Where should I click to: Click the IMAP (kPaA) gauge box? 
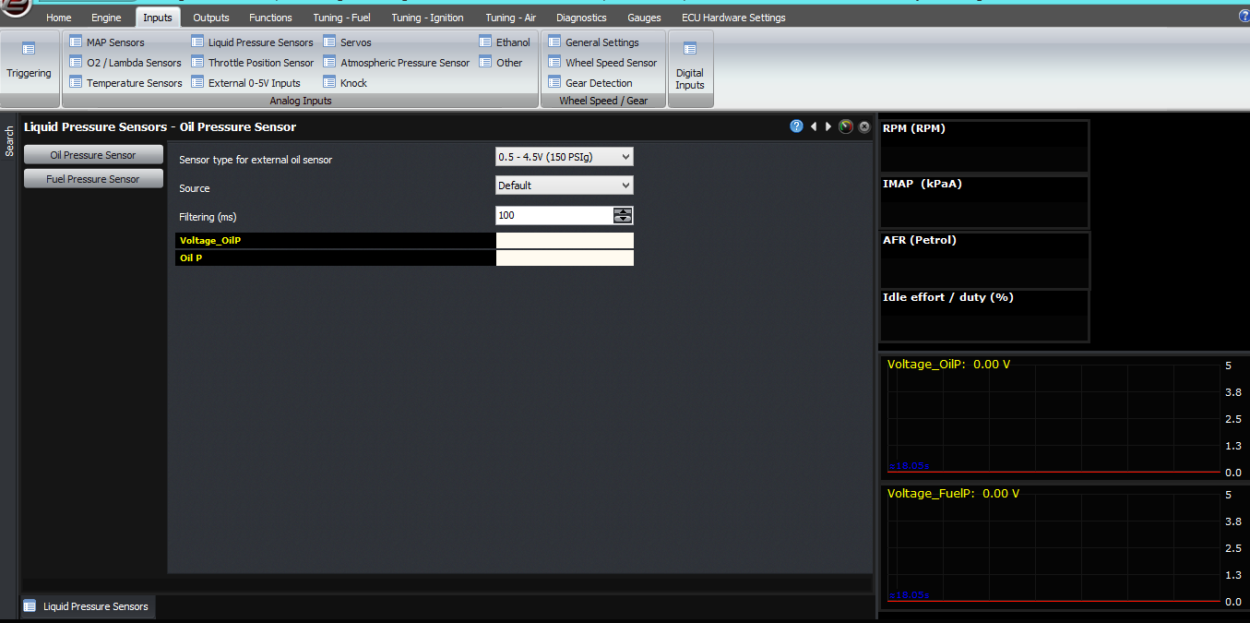(x=984, y=202)
